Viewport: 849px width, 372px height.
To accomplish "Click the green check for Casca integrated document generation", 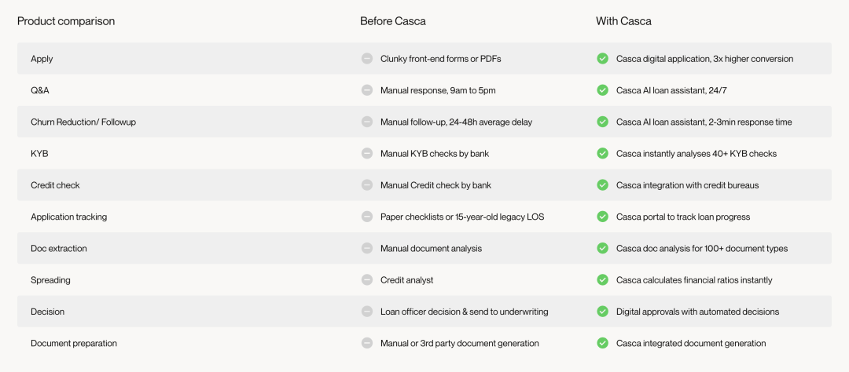I will (x=602, y=343).
